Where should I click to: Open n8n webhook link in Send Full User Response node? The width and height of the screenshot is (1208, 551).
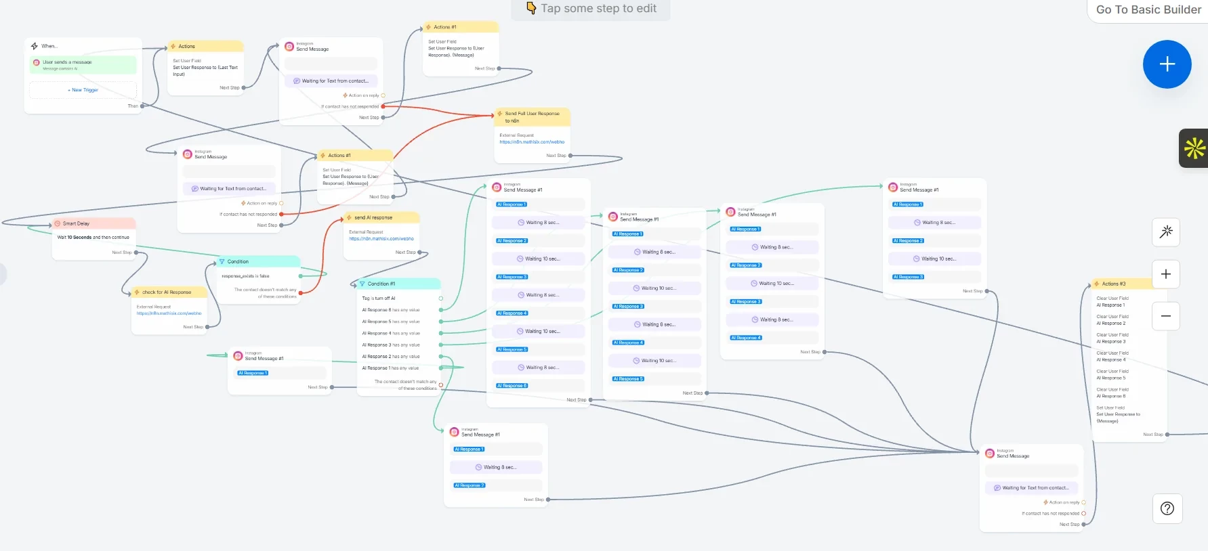[532, 142]
